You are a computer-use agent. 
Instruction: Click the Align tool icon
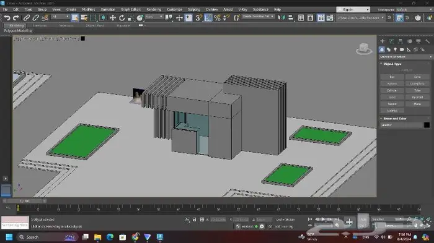[x=290, y=18]
